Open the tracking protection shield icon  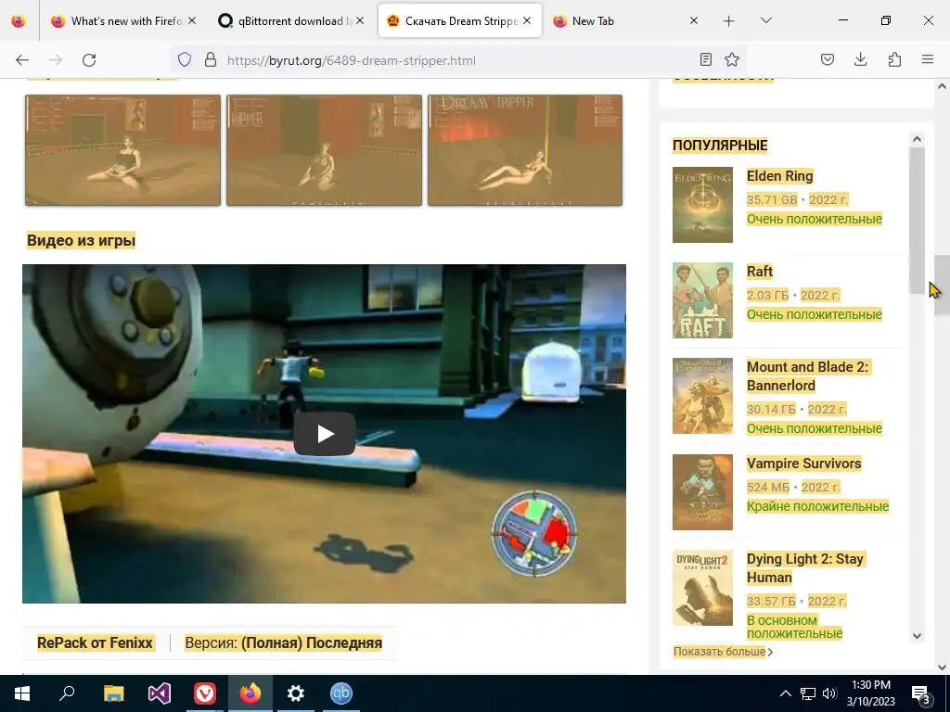click(x=185, y=60)
